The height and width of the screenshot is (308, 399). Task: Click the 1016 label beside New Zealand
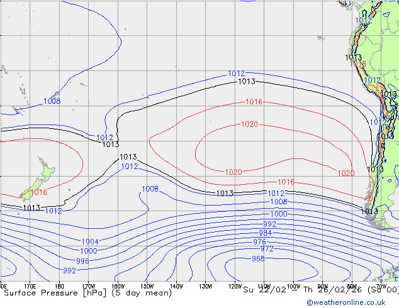click(x=38, y=192)
